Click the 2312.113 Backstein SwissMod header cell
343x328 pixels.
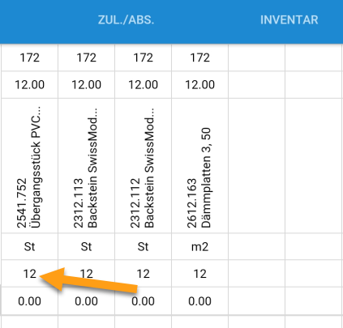click(86, 166)
